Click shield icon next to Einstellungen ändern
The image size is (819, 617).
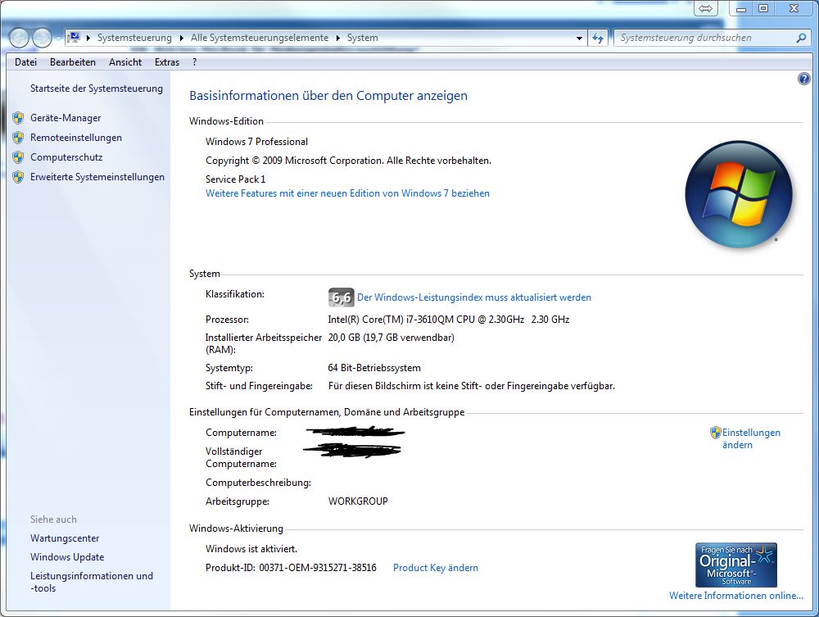click(715, 433)
